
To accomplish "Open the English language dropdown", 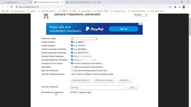I will (141, 15).
